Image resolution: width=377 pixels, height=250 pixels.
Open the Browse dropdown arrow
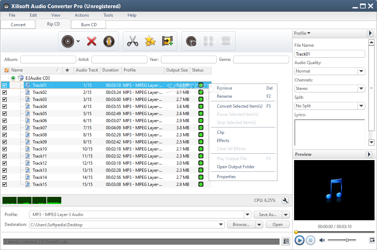pos(259,225)
